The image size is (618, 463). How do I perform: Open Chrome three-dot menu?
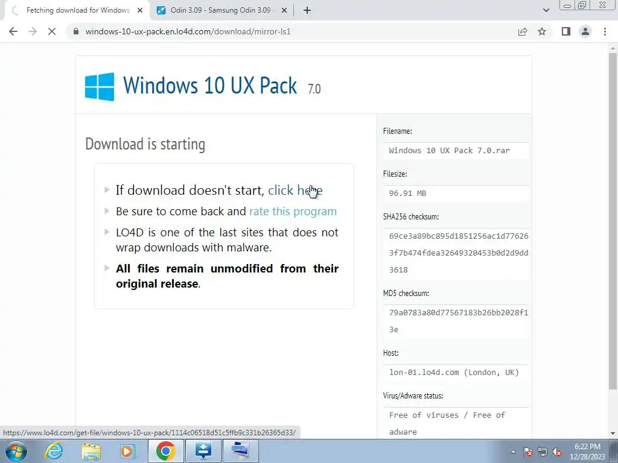click(x=605, y=31)
